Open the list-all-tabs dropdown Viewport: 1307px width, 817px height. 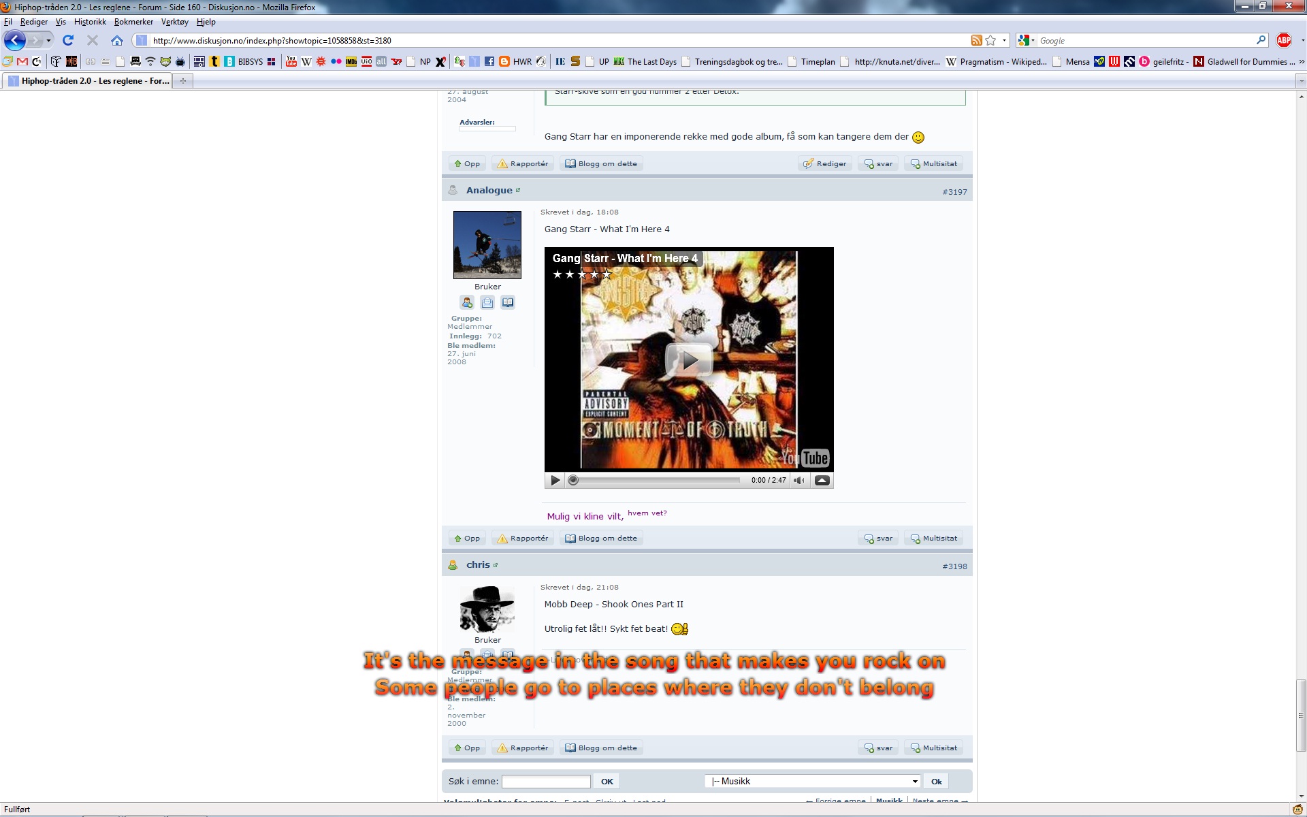pos(1301,81)
